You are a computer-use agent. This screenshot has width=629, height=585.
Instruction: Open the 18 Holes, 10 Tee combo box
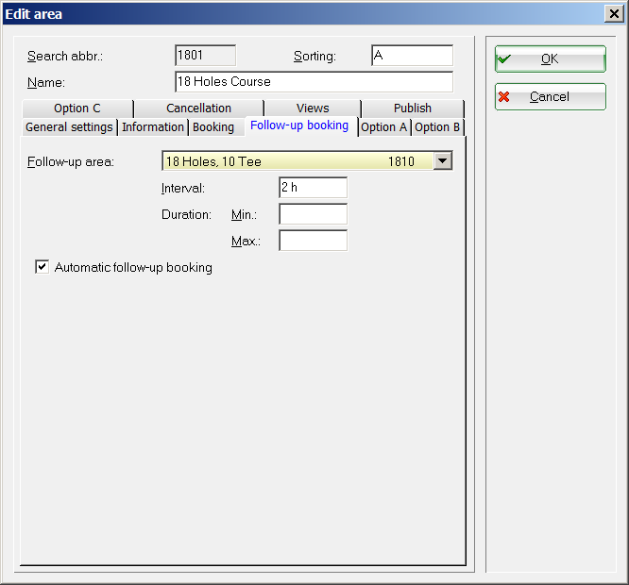[x=297, y=161]
